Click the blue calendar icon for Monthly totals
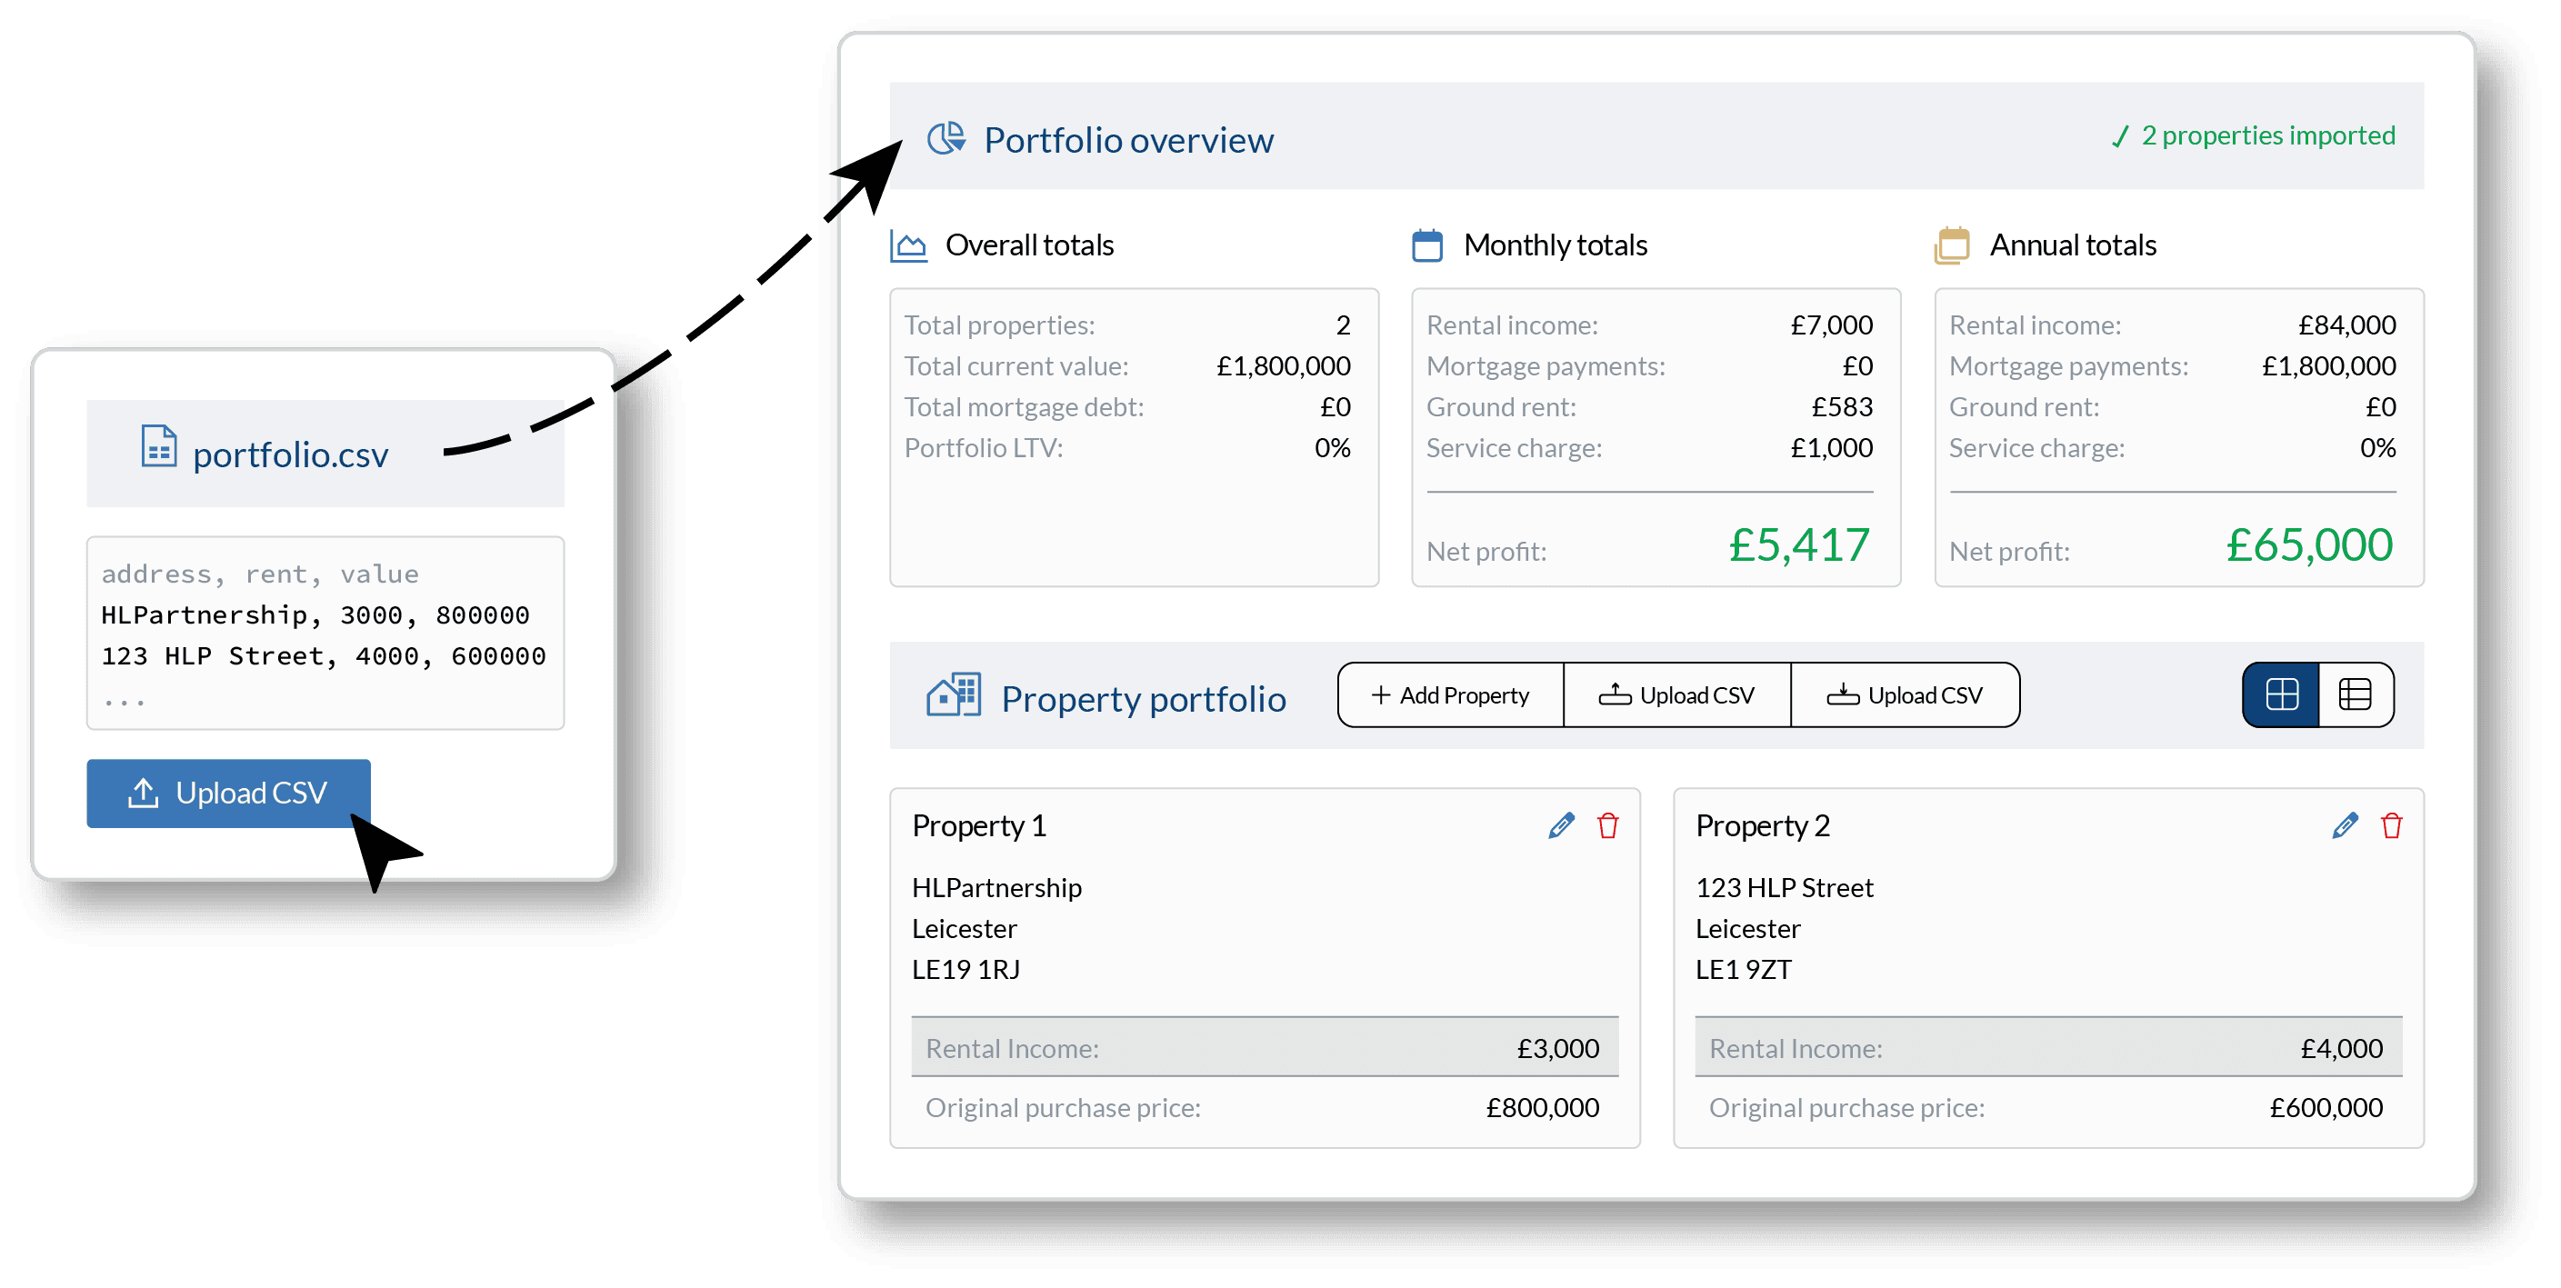This screenshot has width=2561, height=1288. 1428,245
